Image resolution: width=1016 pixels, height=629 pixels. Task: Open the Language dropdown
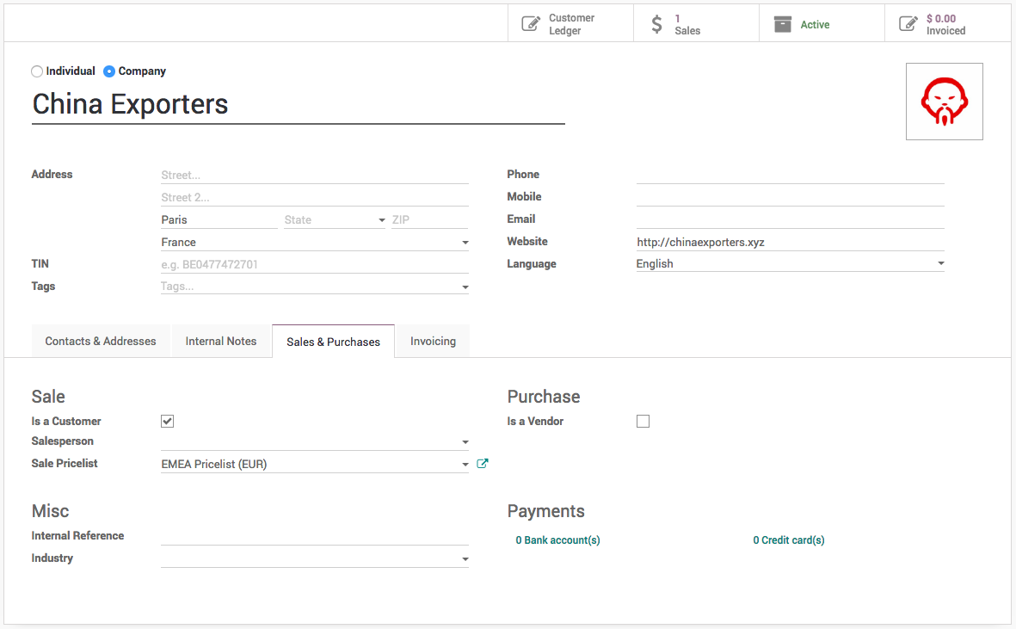[x=940, y=264]
